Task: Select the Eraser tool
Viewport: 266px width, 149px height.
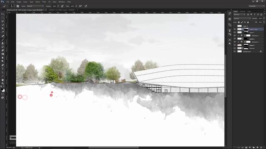Action: click(x=2, y=50)
